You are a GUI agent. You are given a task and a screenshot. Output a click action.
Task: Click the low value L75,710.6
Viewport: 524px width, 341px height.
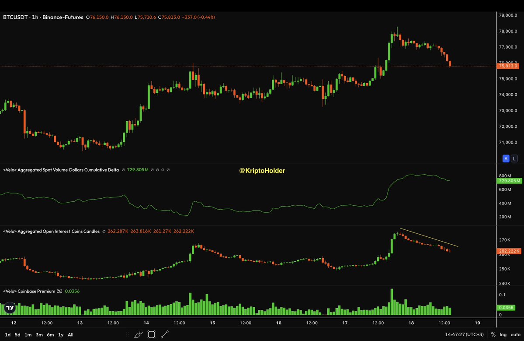[x=146, y=17]
